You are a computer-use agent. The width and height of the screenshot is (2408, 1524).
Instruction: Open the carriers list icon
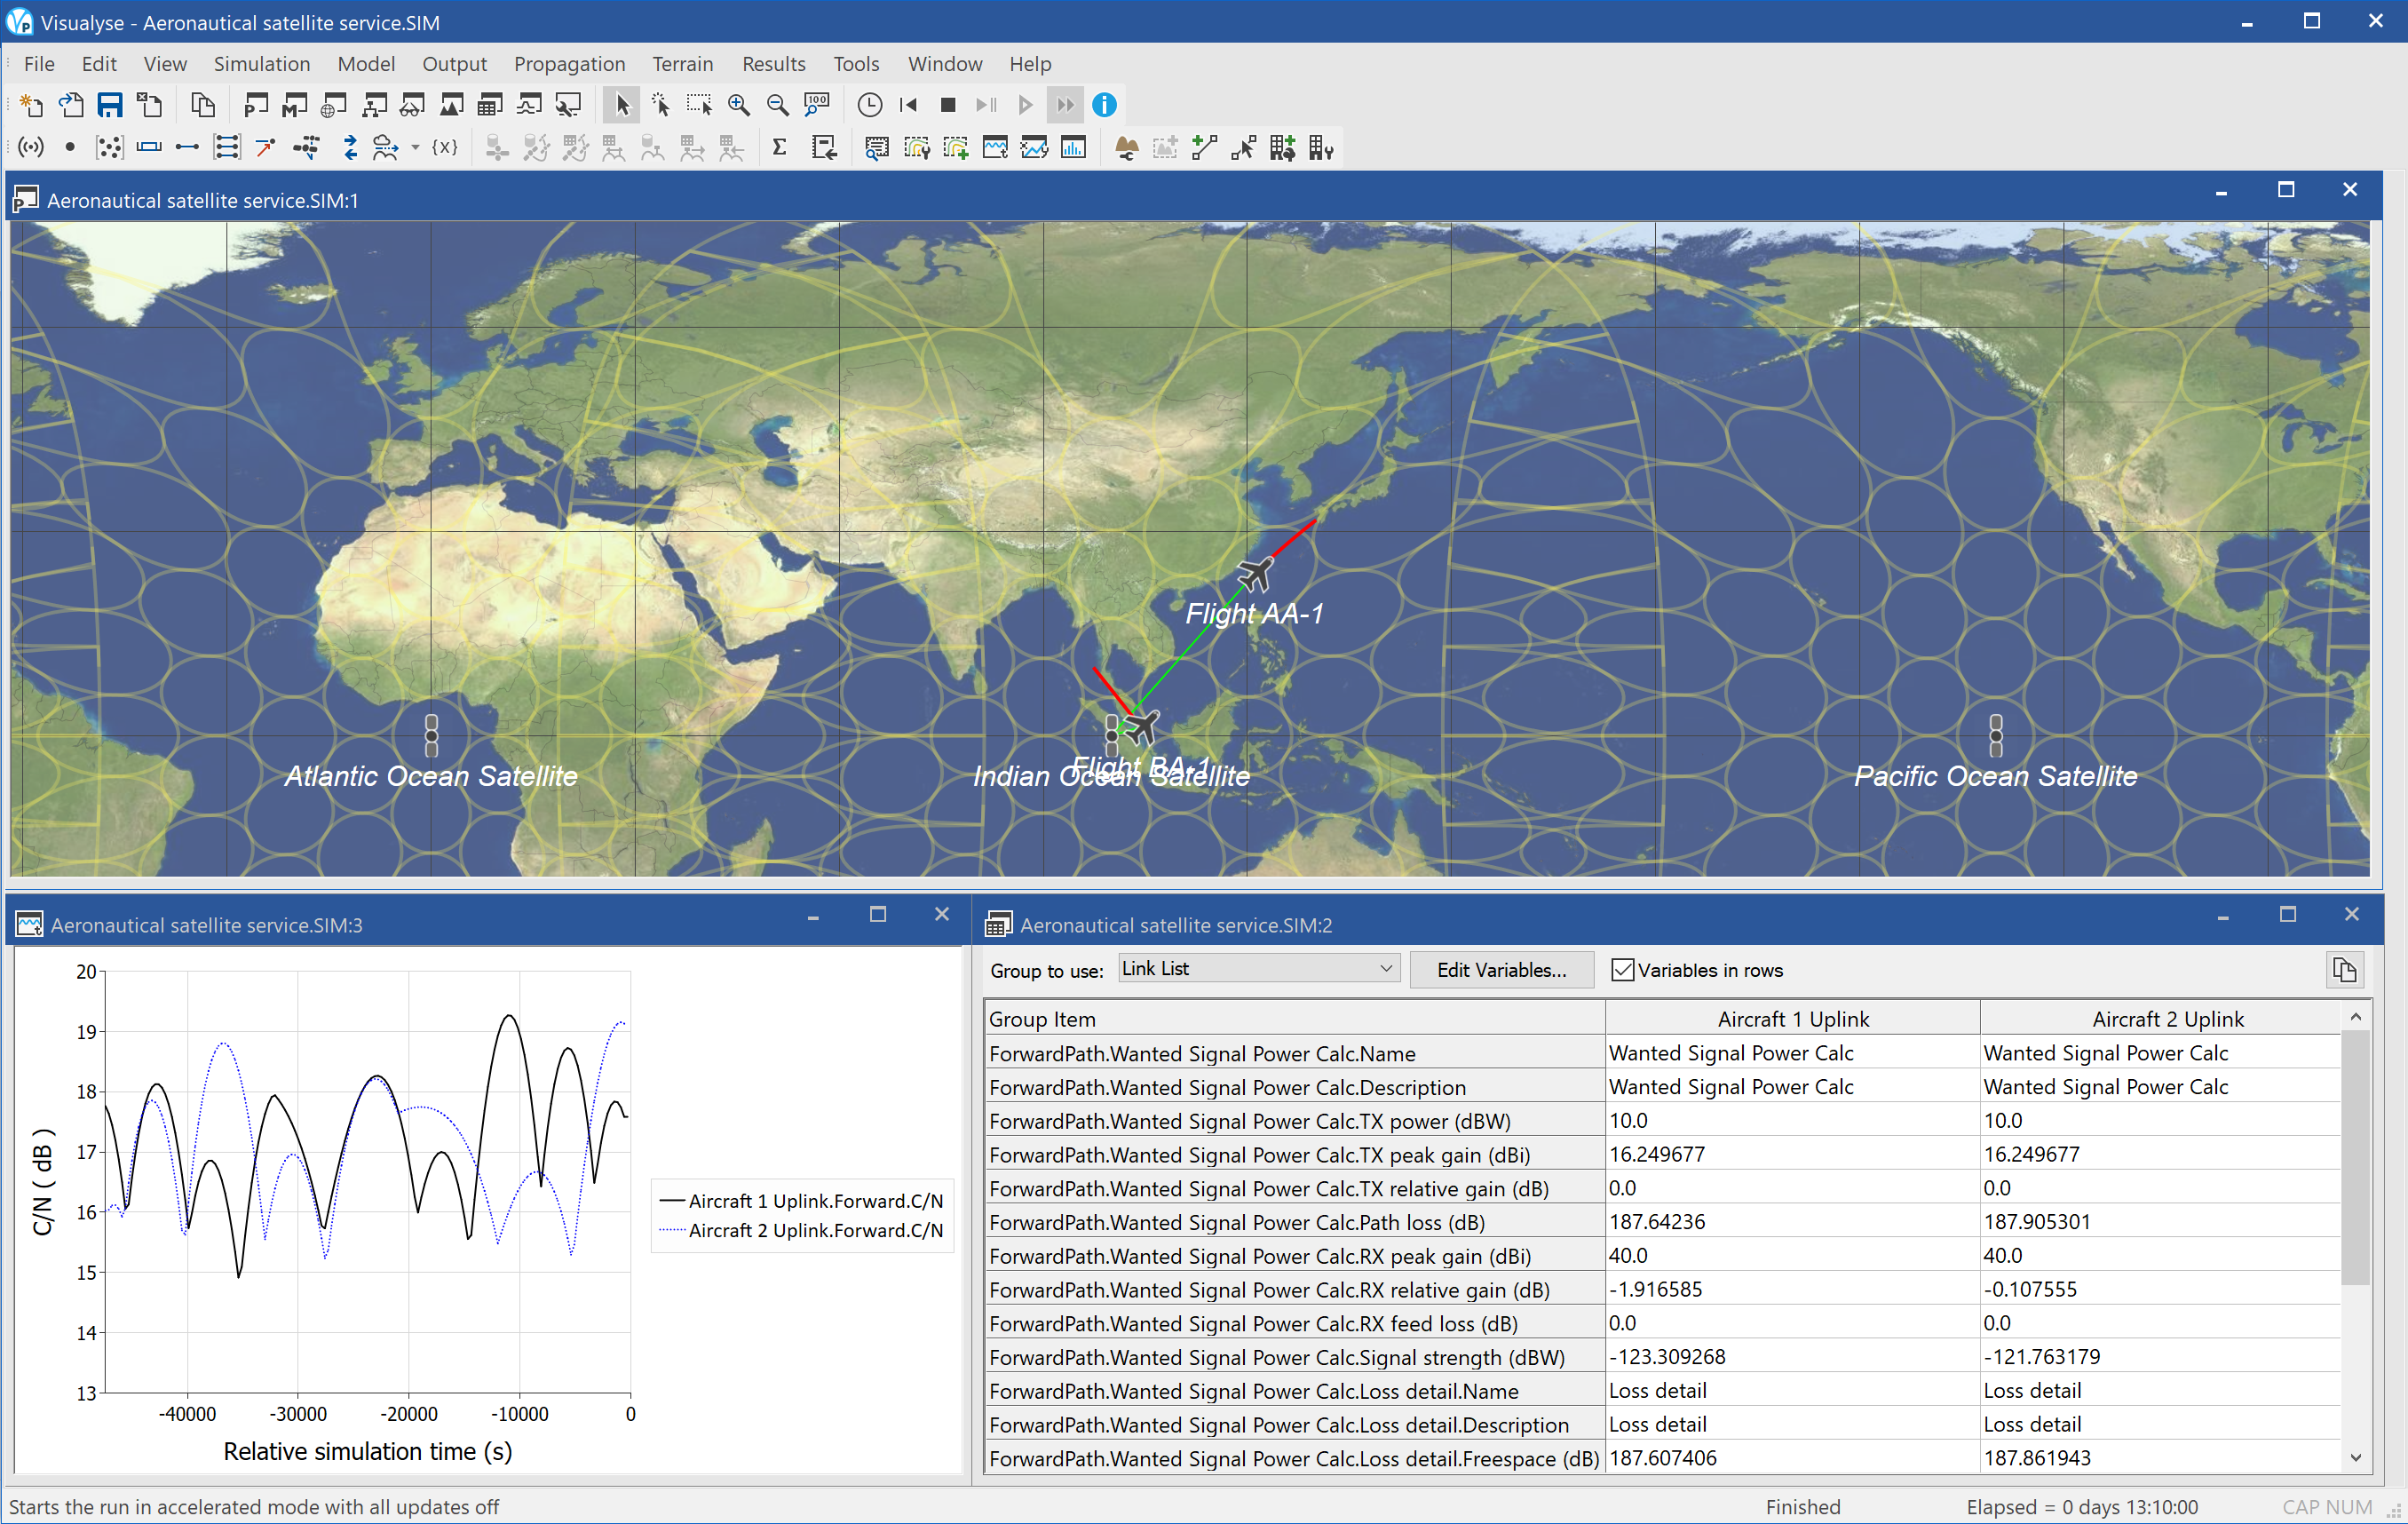pyautogui.click(x=149, y=148)
